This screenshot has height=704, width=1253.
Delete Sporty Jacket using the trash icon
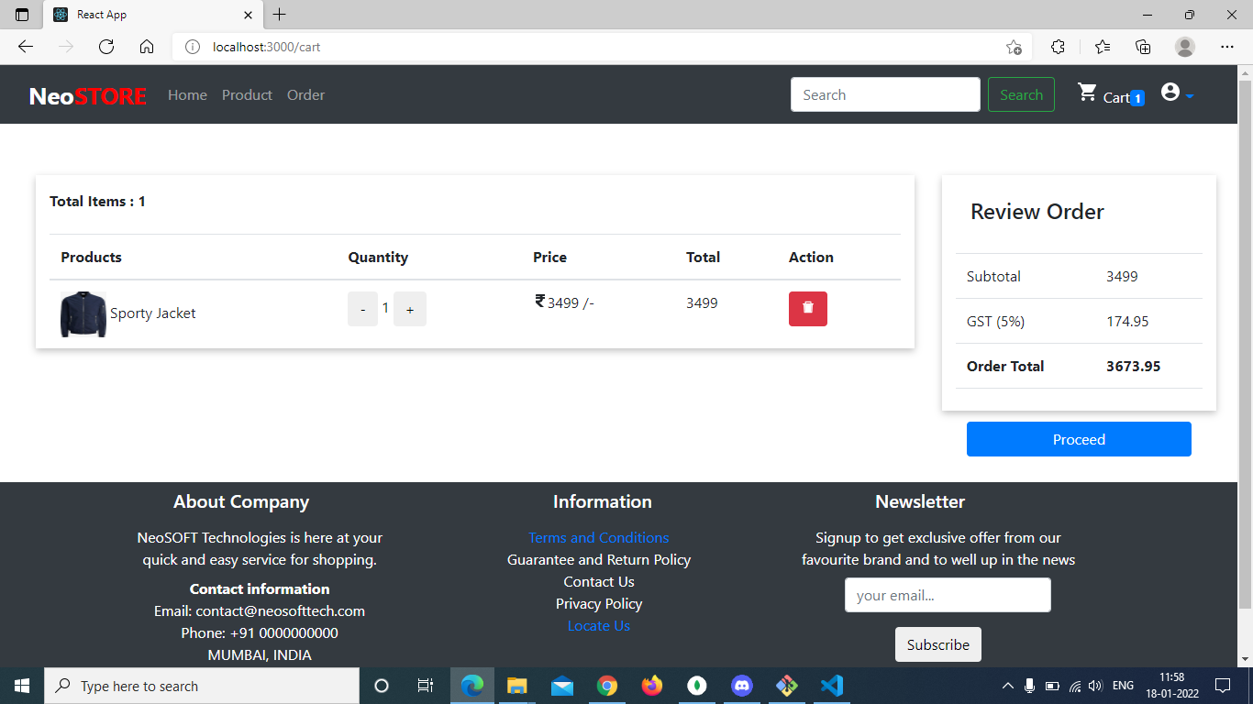[807, 309]
